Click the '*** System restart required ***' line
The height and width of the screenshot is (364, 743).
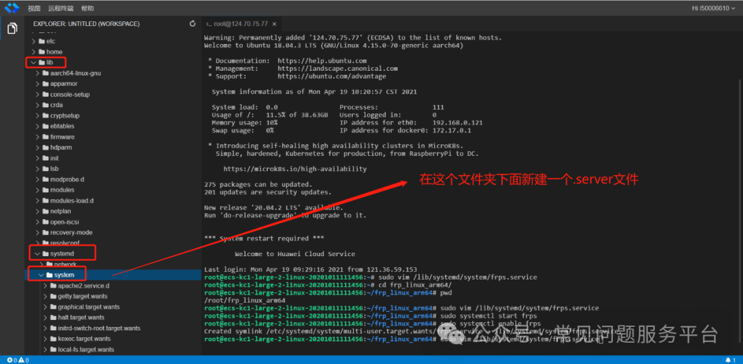(264, 238)
